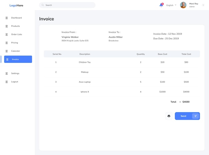Click the 9694 Krajcik Locks address

(x=75, y=41)
